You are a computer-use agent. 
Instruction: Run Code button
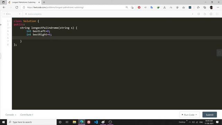point(189,115)
